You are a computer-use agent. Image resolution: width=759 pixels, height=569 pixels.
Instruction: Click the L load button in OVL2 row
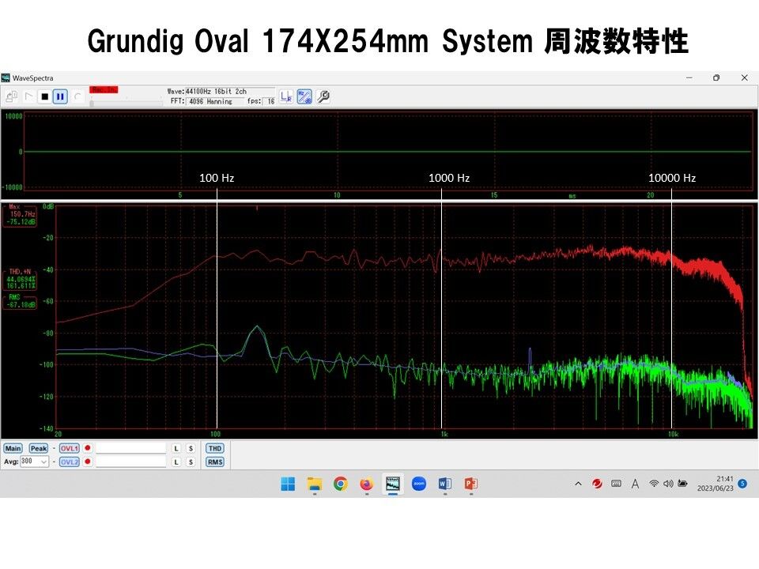point(176,462)
